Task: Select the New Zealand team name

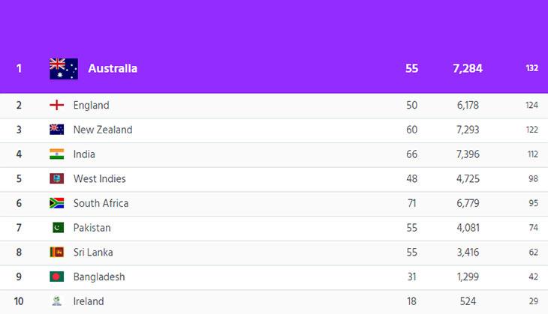Action: [x=103, y=130]
